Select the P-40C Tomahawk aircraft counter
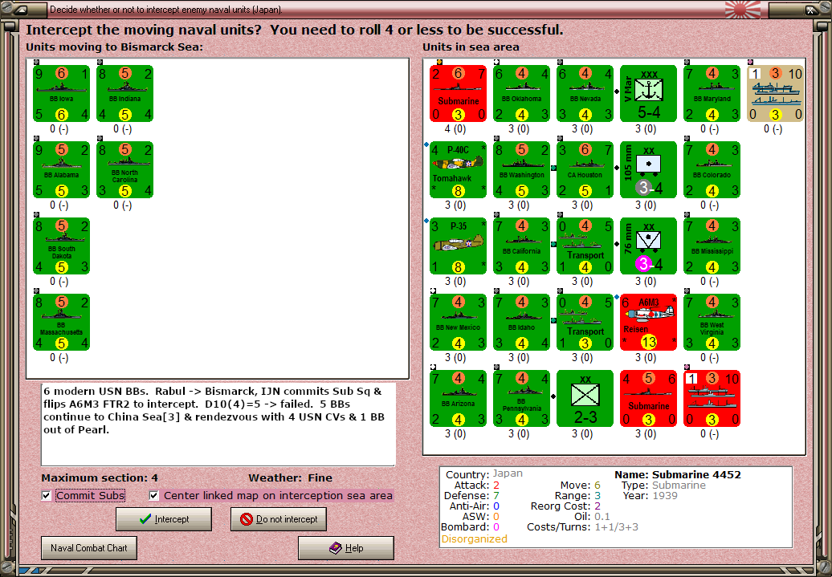This screenshot has height=577, width=832. [x=459, y=169]
